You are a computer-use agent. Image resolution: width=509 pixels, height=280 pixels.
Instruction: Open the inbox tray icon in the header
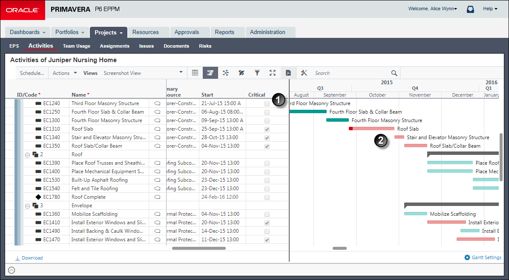(x=470, y=9)
